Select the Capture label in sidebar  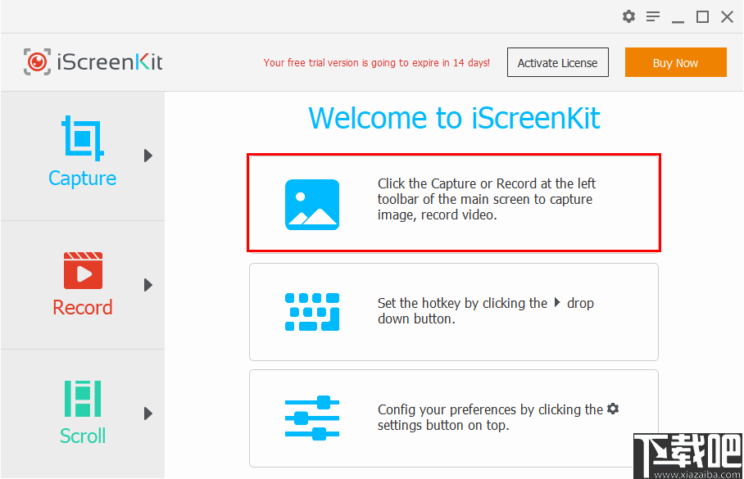click(83, 178)
